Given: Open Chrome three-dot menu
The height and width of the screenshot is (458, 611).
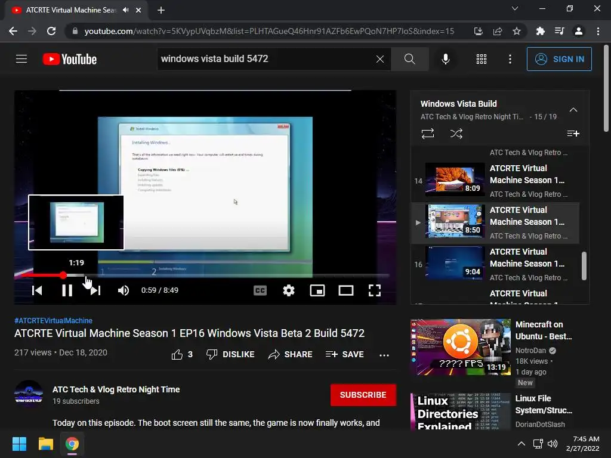Looking at the screenshot, I should tap(598, 31).
